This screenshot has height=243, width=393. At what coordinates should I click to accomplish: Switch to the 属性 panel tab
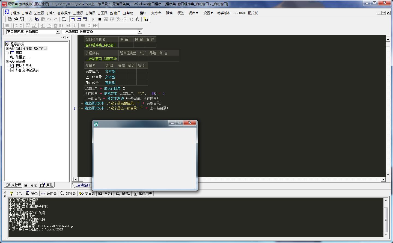point(47,185)
